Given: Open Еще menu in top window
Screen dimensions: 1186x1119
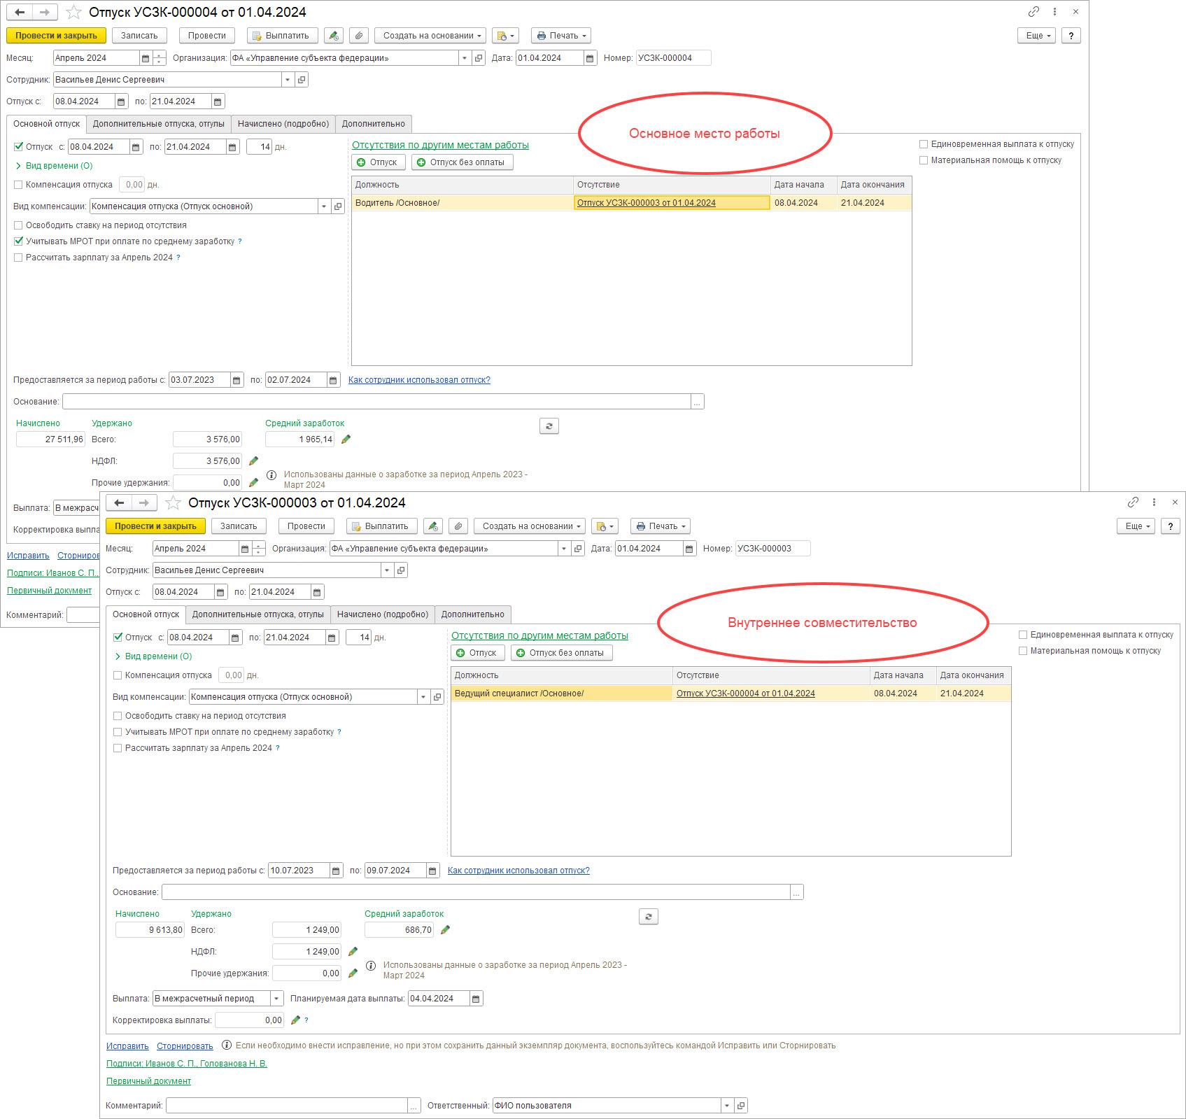Looking at the screenshot, I should (1036, 36).
